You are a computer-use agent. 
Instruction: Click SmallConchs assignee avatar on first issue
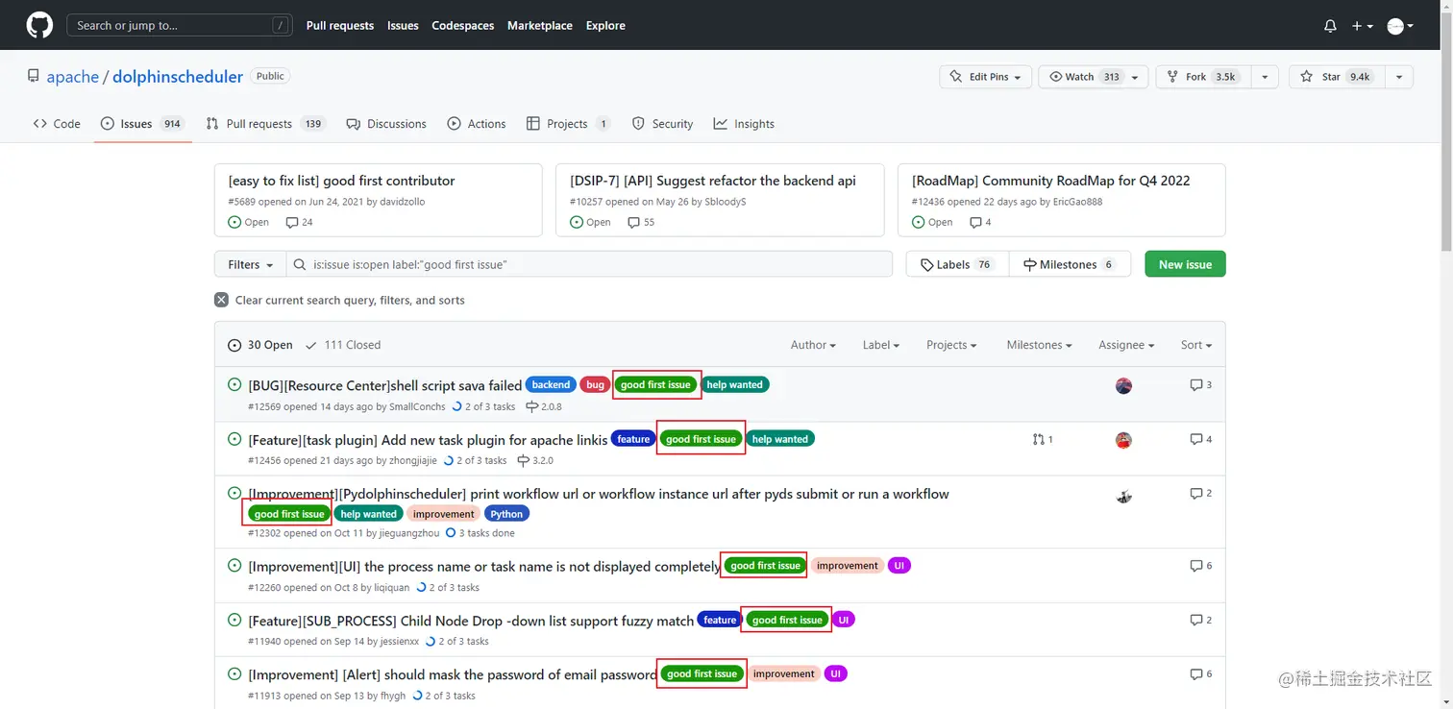[x=1123, y=386]
